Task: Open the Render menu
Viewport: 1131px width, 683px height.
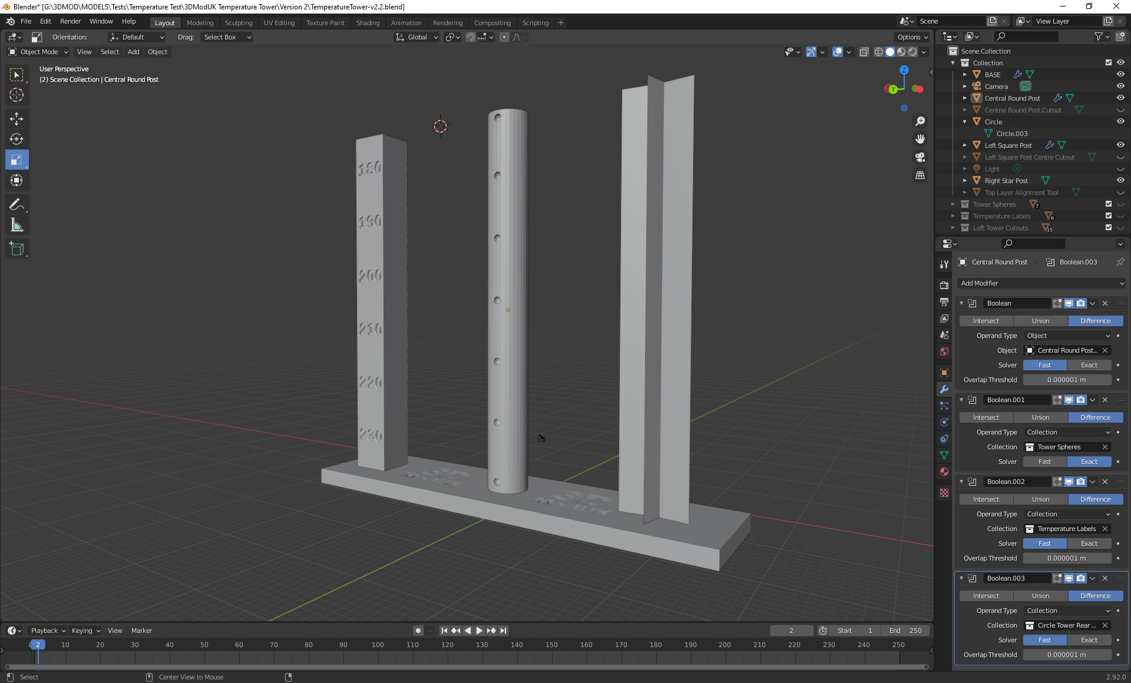Action: point(70,21)
